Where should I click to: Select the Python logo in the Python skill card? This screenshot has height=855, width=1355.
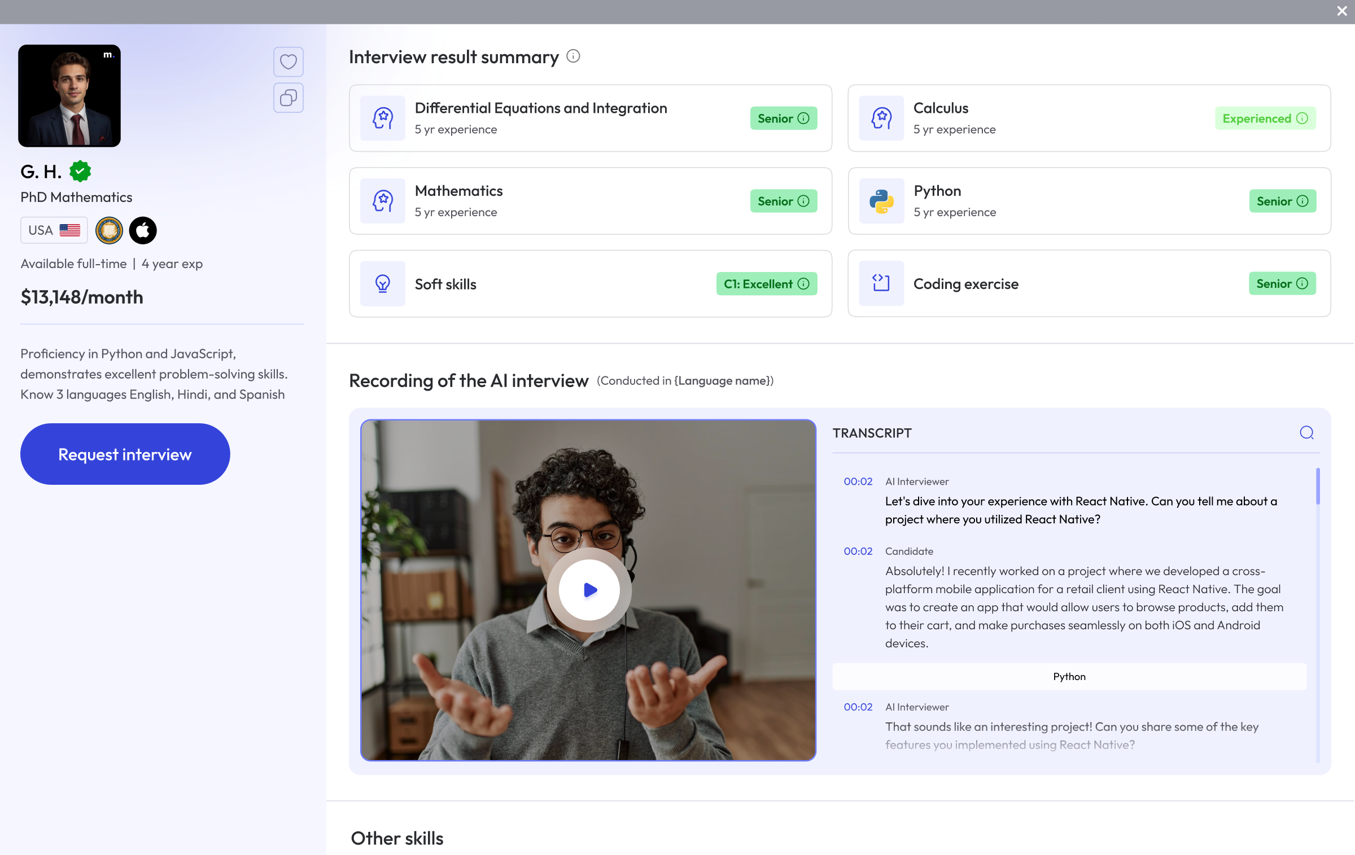pyautogui.click(x=881, y=201)
